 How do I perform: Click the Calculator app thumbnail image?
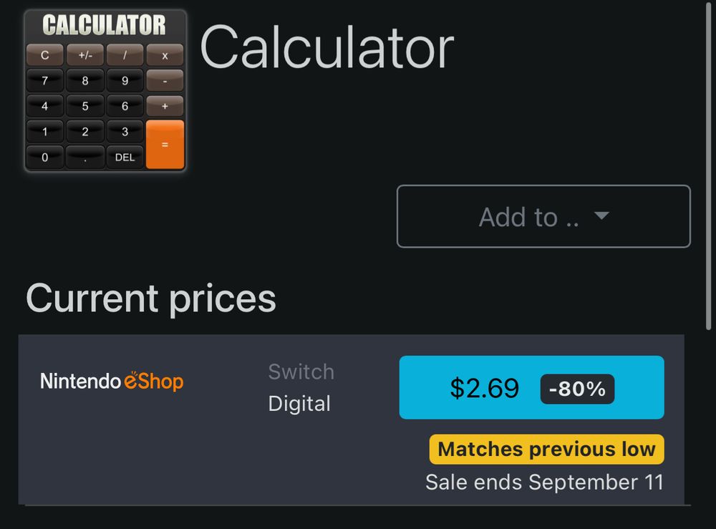(x=105, y=91)
